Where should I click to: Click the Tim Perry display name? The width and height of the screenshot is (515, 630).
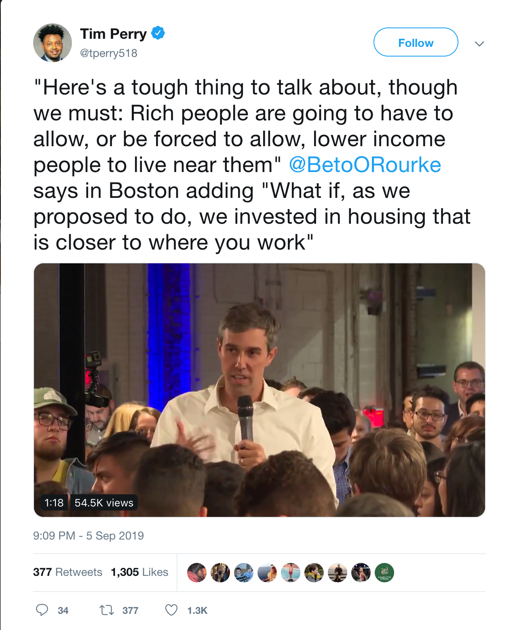114,34
